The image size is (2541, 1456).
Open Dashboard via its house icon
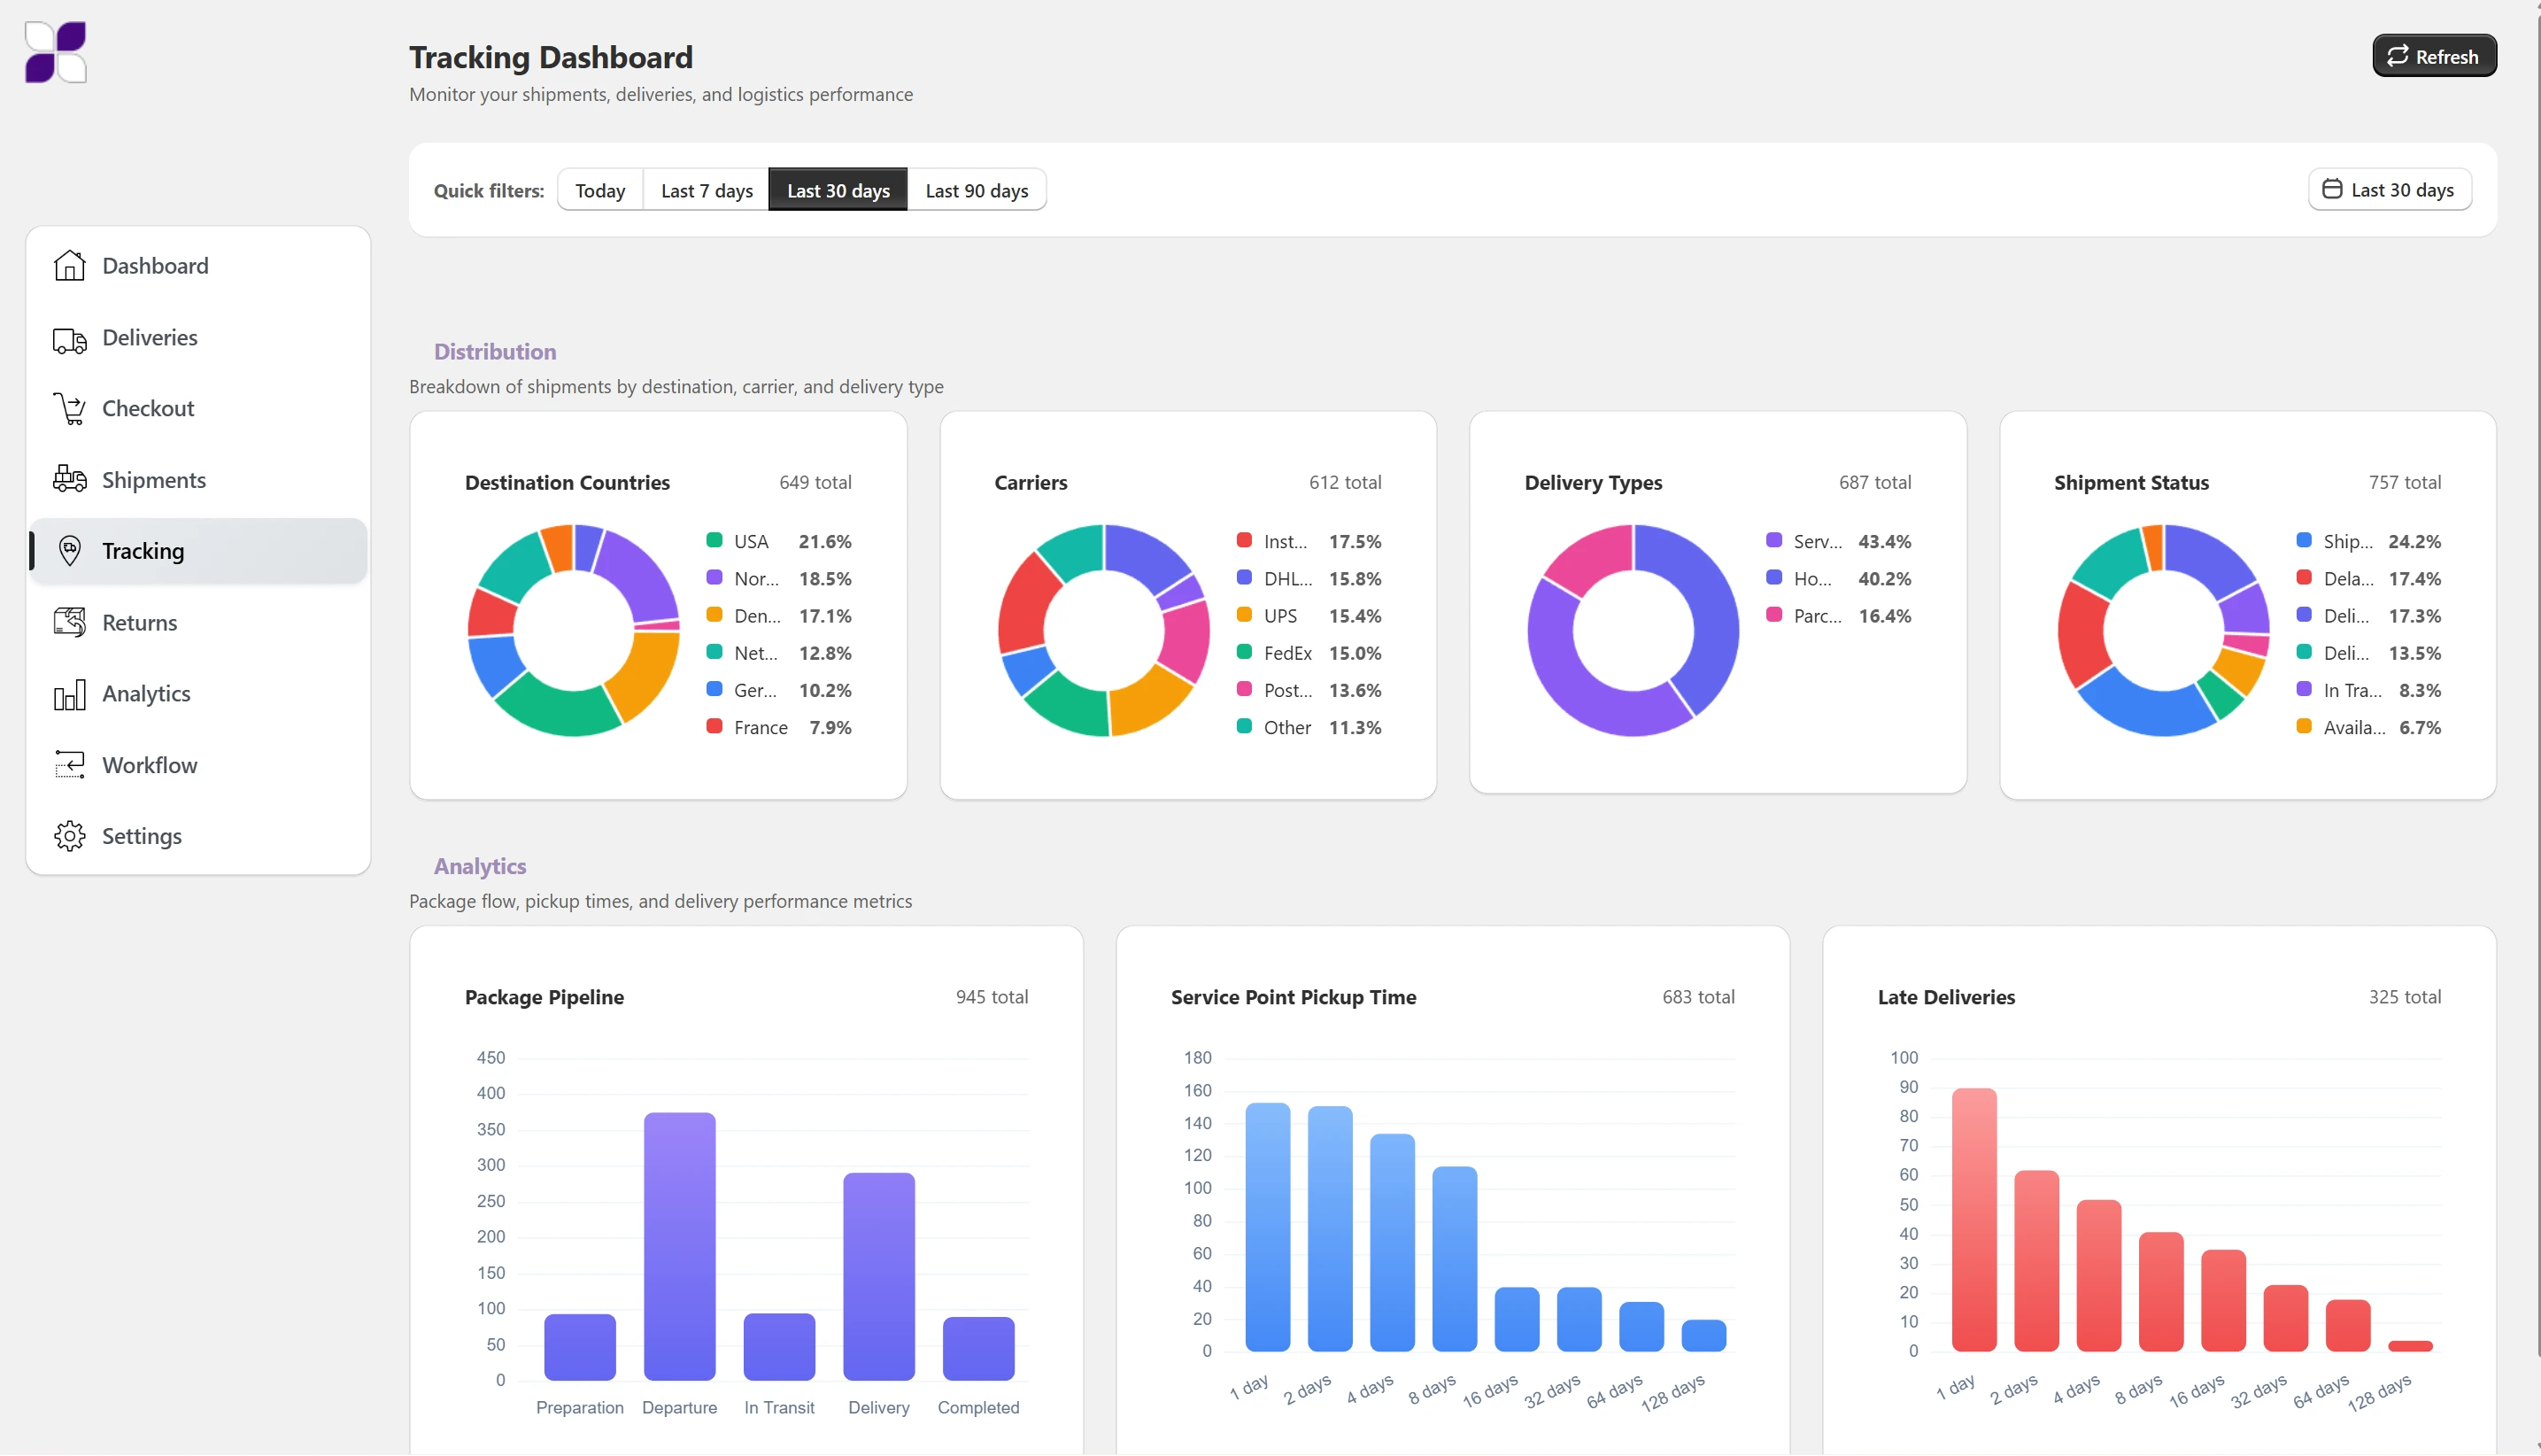[x=69, y=266]
